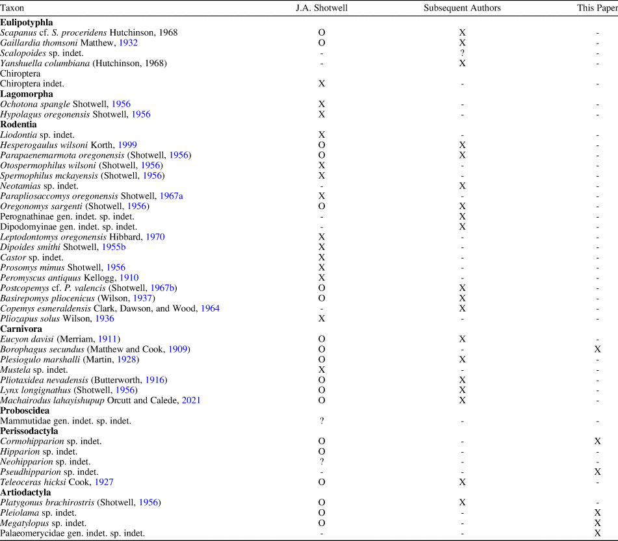This screenshot has height=541, width=618.
Task: Click the Kellogg 1910 reference link
Action: click(x=129, y=278)
